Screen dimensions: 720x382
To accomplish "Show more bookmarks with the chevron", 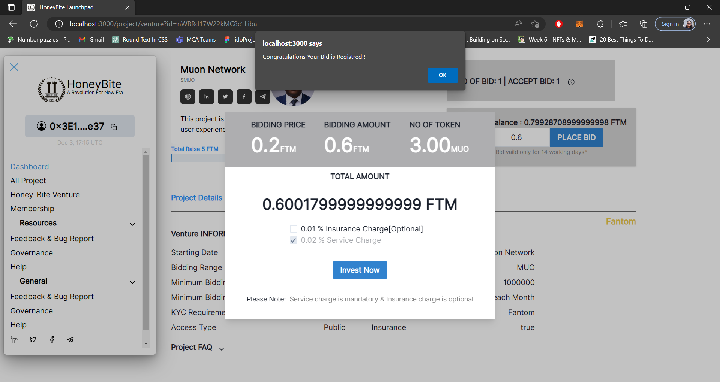I will coord(708,40).
